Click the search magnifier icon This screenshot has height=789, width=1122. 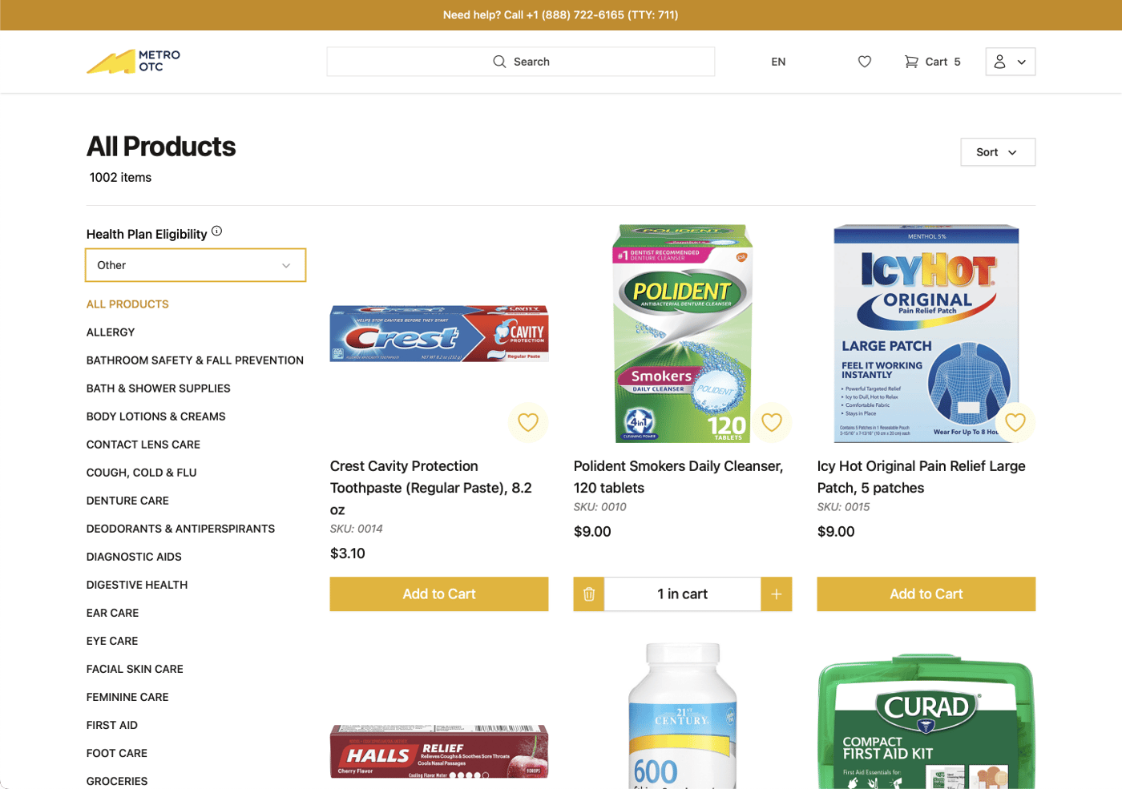(499, 62)
